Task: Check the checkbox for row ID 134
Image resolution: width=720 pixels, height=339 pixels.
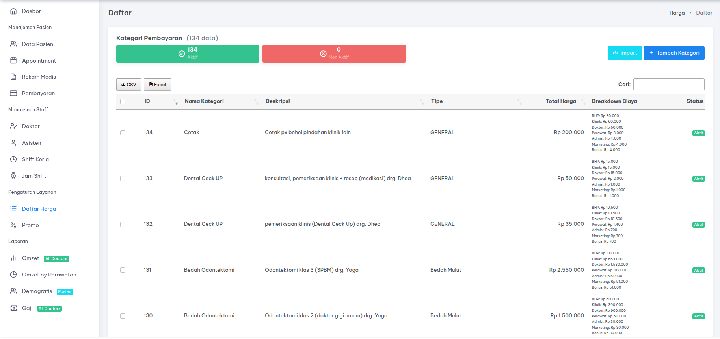Action: click(x=123, y=133)
